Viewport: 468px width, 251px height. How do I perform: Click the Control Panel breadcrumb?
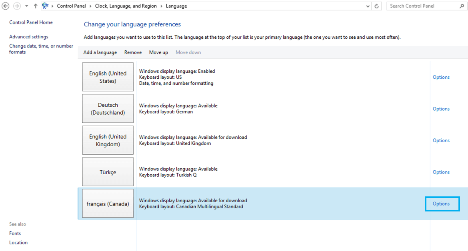[x=71, y=6]
